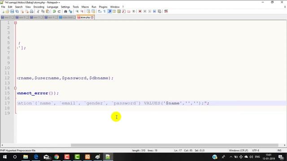
Task: Save the current file via the Save icon
Action: point(12,11)
